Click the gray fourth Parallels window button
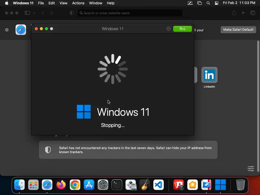 click(52, 29)
